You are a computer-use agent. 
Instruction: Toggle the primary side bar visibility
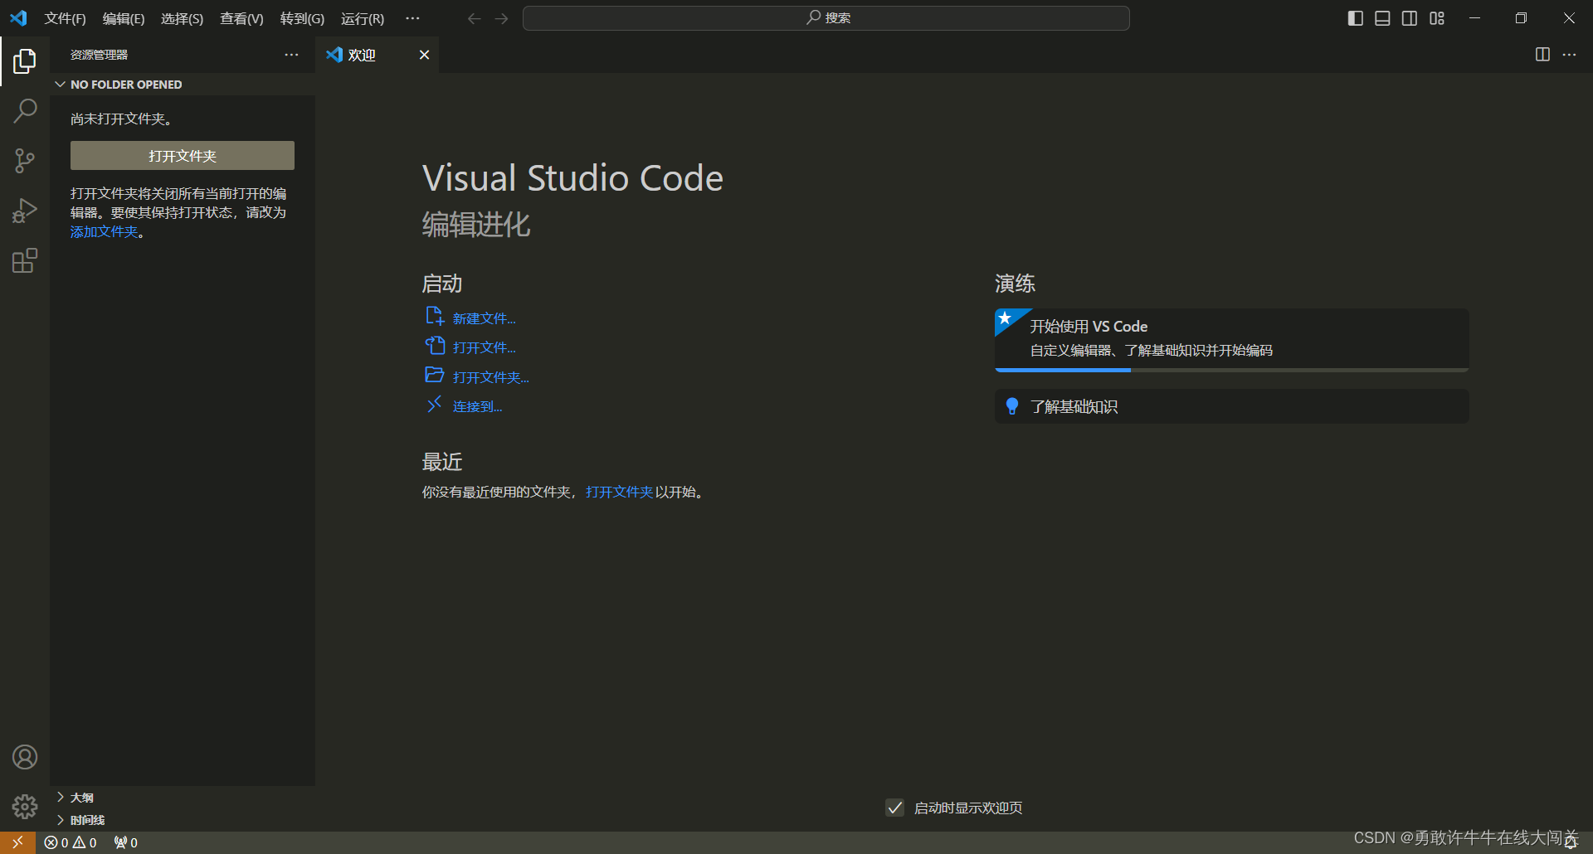[1356, 18]
